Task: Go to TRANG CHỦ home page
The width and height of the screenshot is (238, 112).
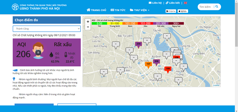Action: (96, 10)
